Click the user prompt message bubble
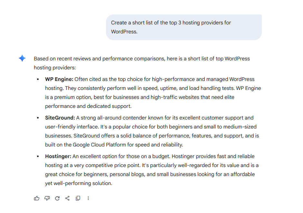This screenshot has width=303, height=213. pos(184,27)
